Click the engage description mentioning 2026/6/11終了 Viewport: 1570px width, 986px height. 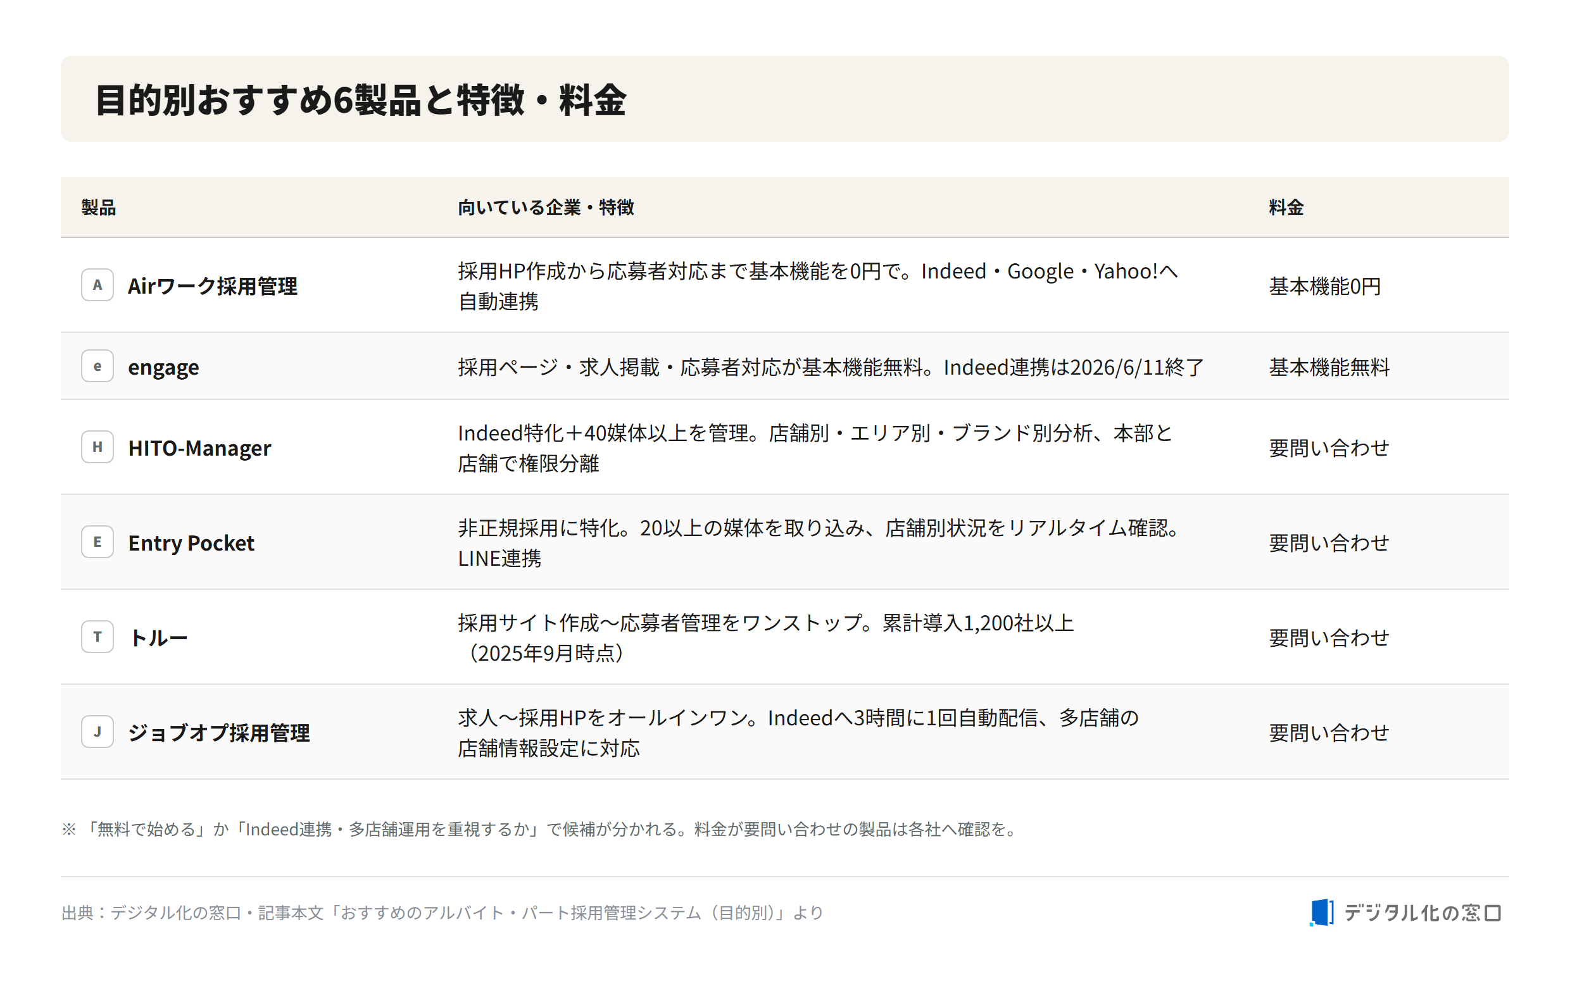click(831, 367)
